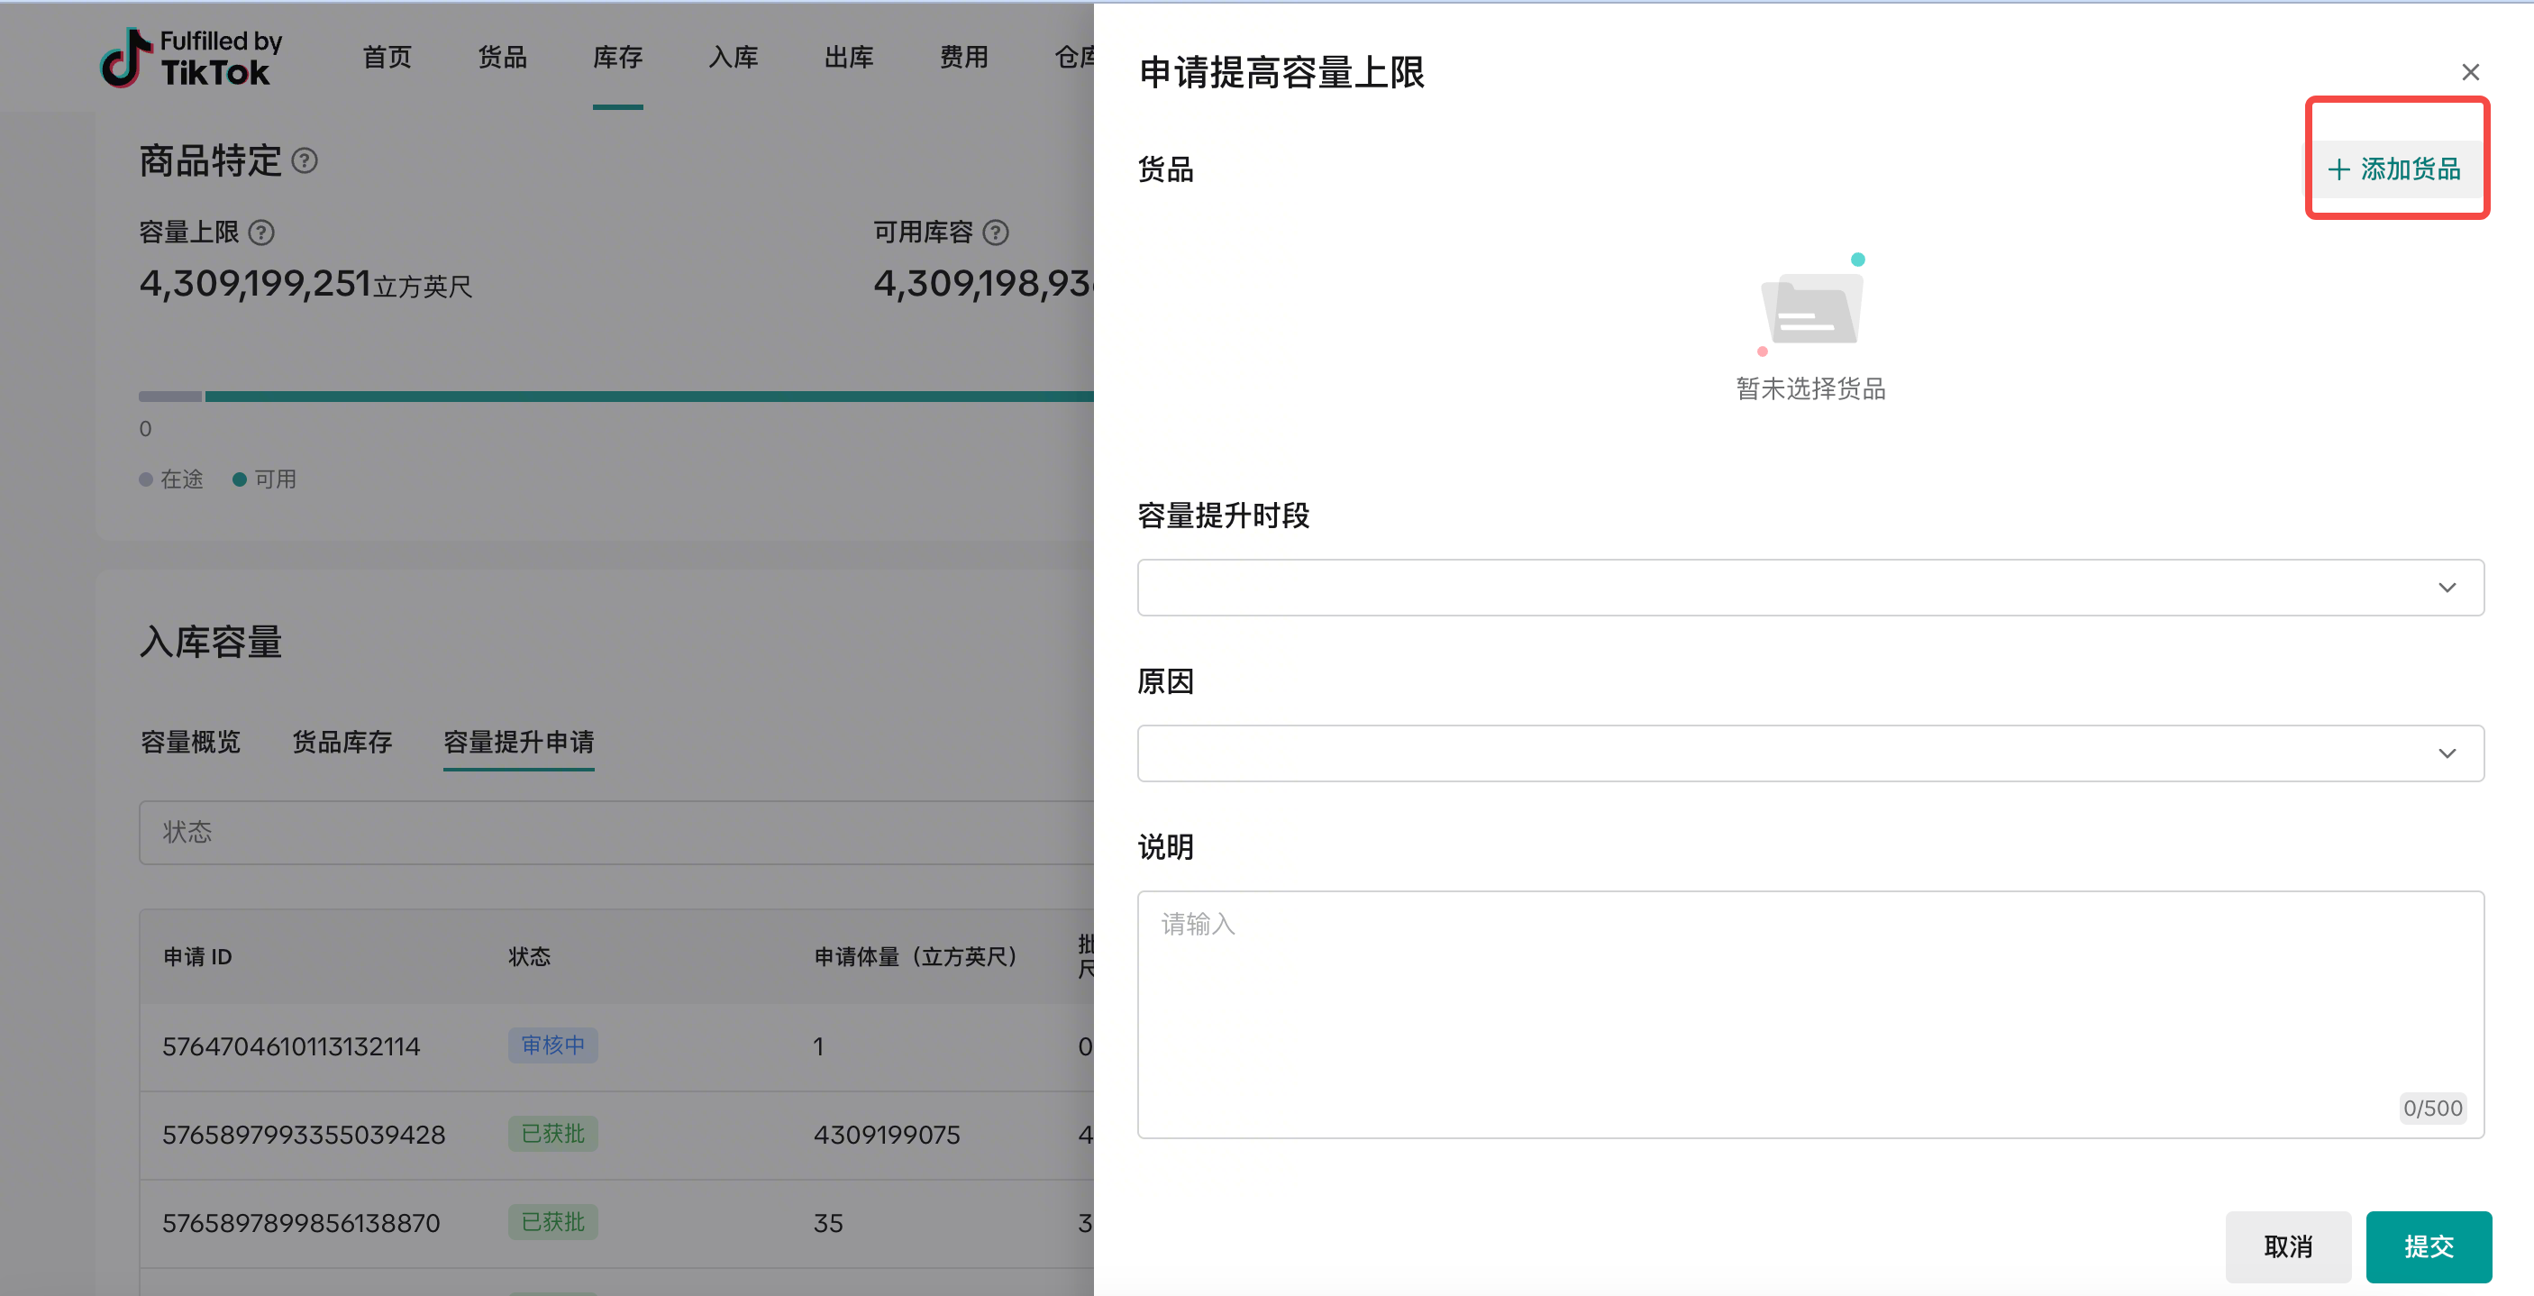Click the help icon next to 商品特定

tap(305, 160)
